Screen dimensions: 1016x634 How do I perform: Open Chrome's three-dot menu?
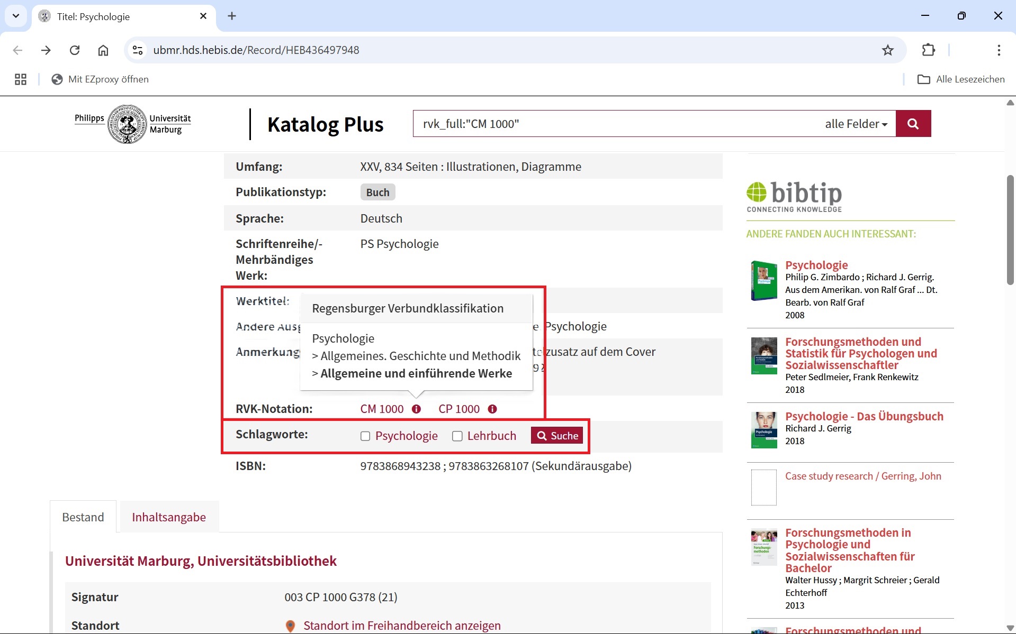(999, 50)
